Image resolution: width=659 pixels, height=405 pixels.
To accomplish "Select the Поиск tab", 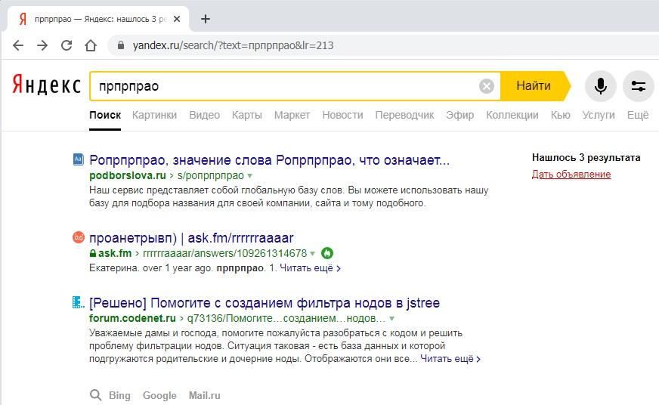I will pyautogui.click(x=105, y=115).
